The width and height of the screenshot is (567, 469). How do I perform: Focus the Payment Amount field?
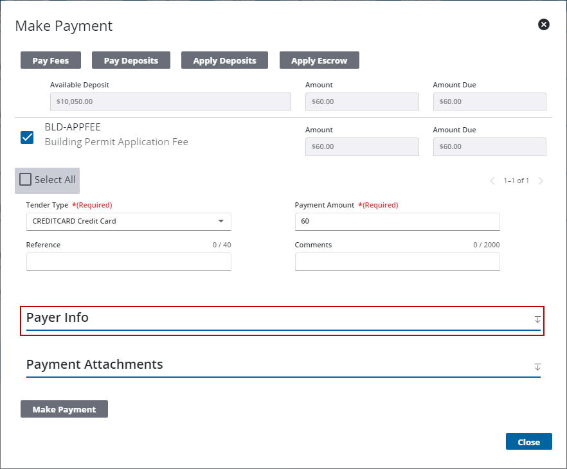coord(397,221)
